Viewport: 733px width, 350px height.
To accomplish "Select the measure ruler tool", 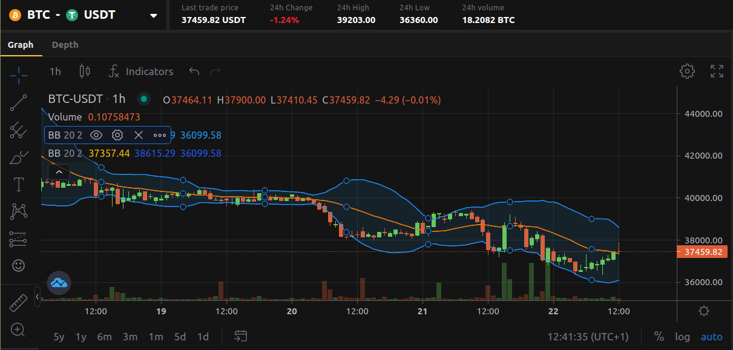I will pyautogui.click(x=18, y=303).
